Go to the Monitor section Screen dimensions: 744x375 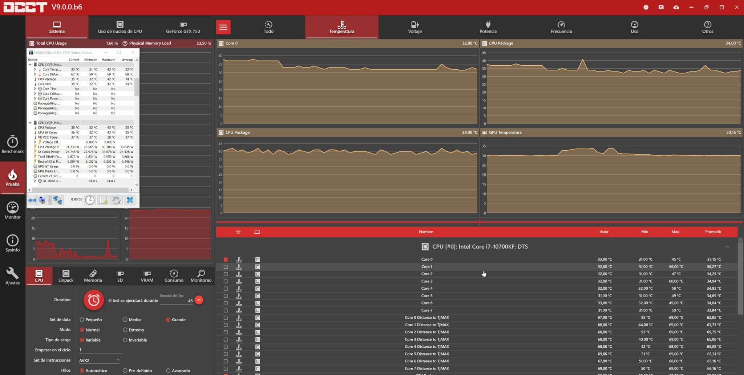12,210
